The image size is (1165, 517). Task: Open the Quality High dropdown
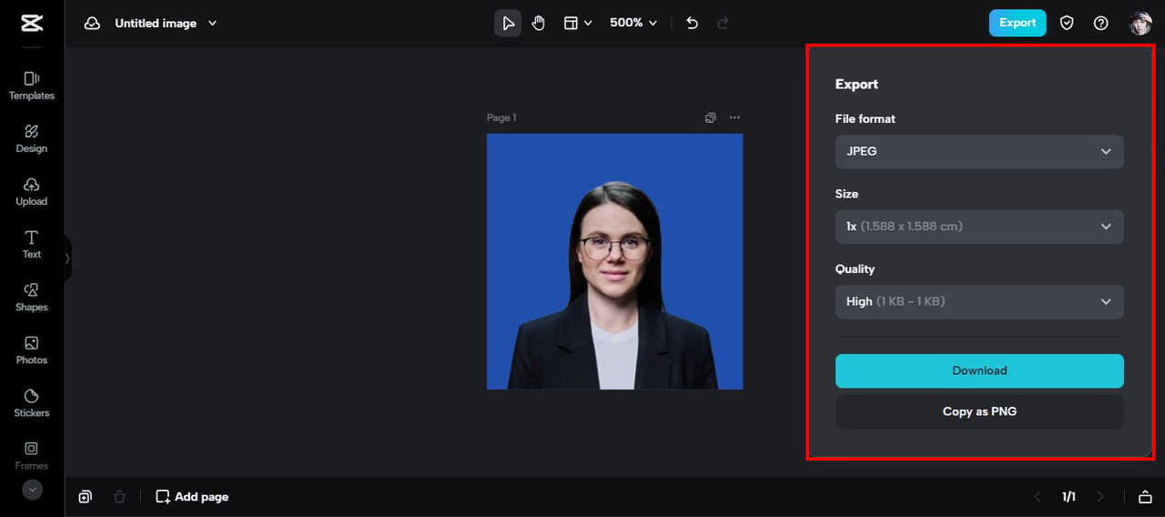[x=979, y=301]
